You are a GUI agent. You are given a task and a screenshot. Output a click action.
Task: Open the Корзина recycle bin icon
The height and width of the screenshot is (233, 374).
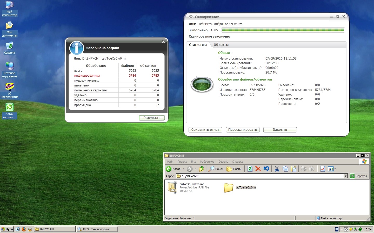9,46
